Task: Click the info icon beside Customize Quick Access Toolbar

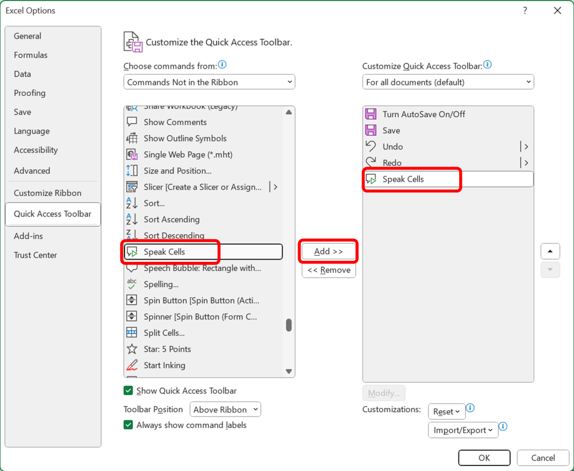Action: tap(487, 64)
